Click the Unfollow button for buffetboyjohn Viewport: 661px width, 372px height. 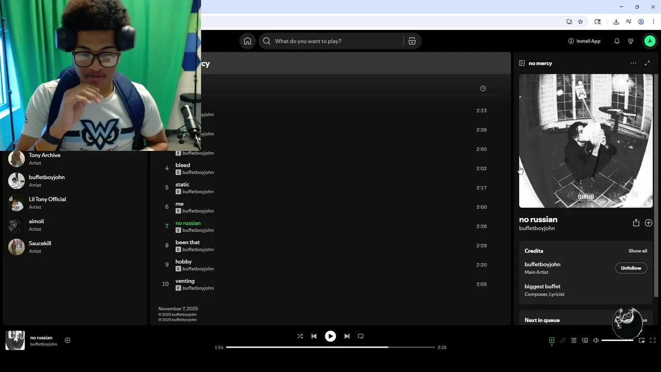pos(631,268)
